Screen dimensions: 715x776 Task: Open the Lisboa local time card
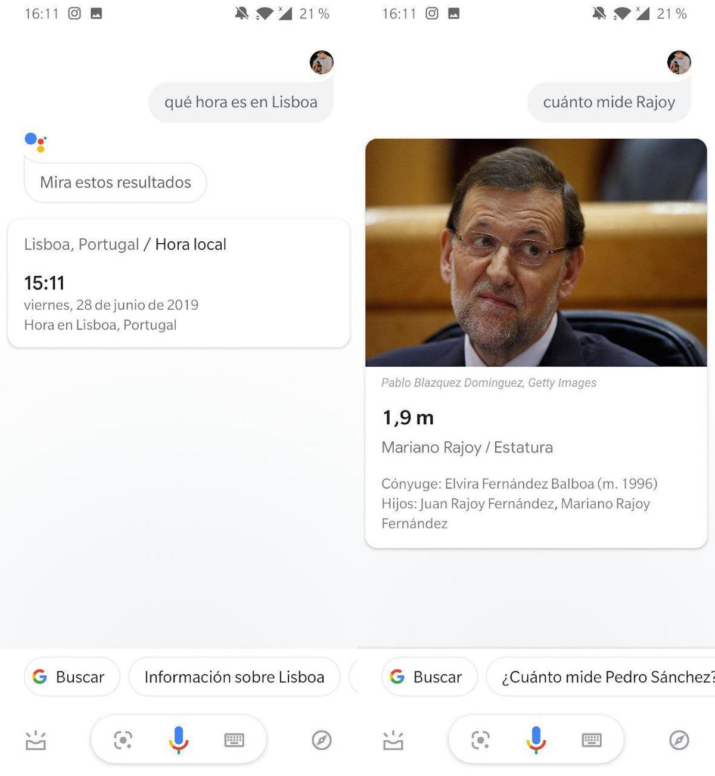[178, 283]
